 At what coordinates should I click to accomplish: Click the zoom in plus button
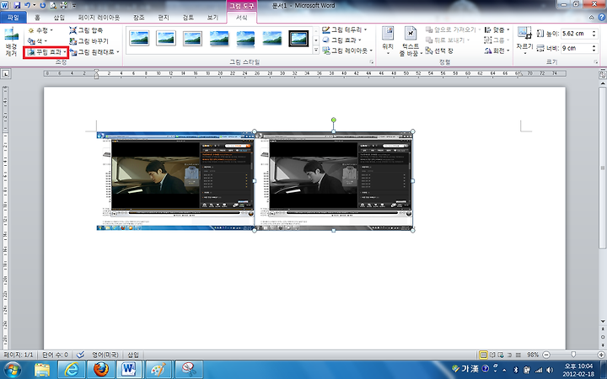(601, 355)
